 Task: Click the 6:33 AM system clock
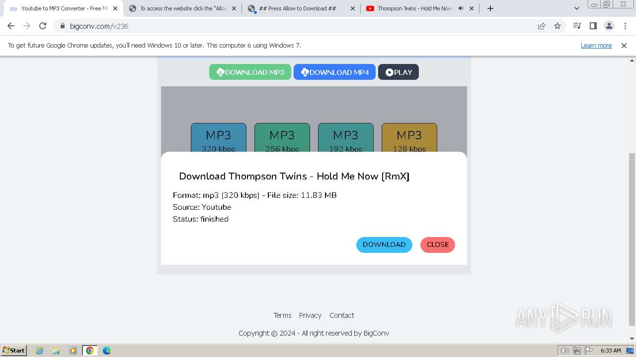pos(611,351)
